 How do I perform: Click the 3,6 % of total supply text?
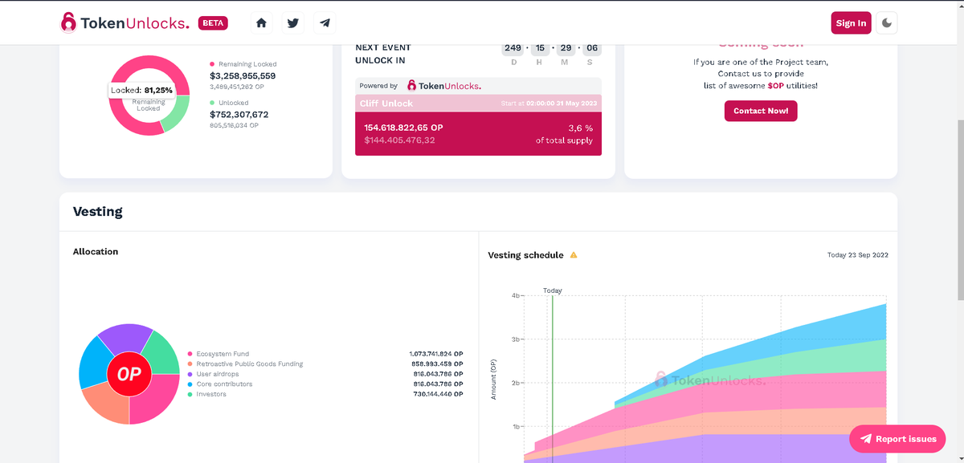(565, 134)
